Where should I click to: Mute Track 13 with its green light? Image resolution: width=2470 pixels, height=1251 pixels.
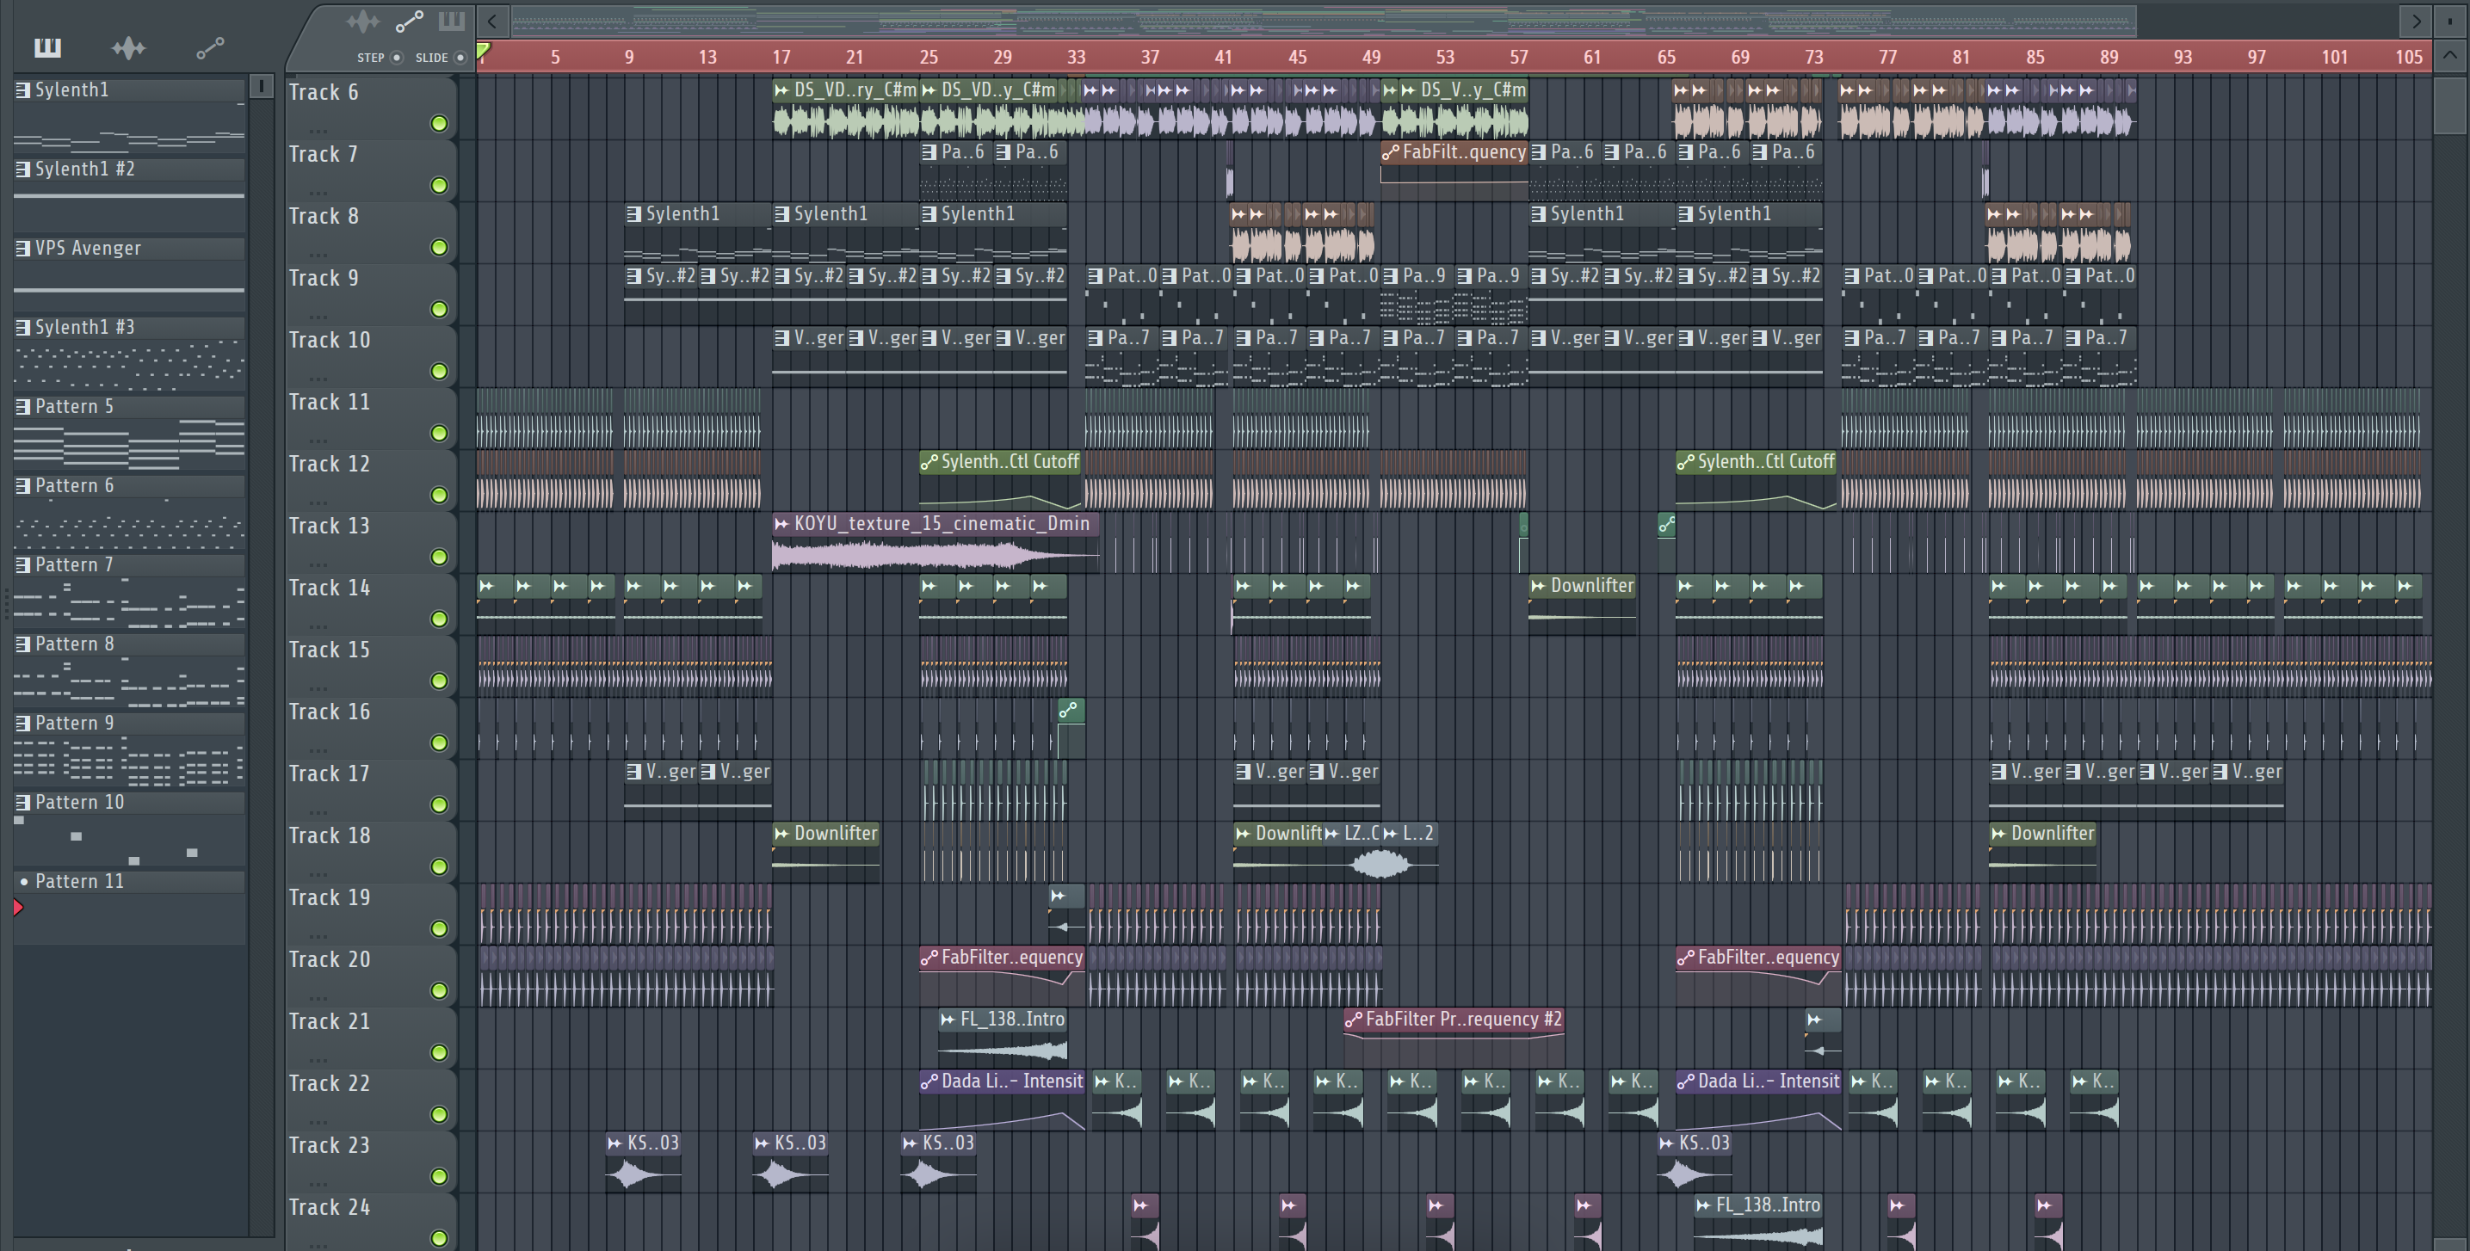(439, 557)
